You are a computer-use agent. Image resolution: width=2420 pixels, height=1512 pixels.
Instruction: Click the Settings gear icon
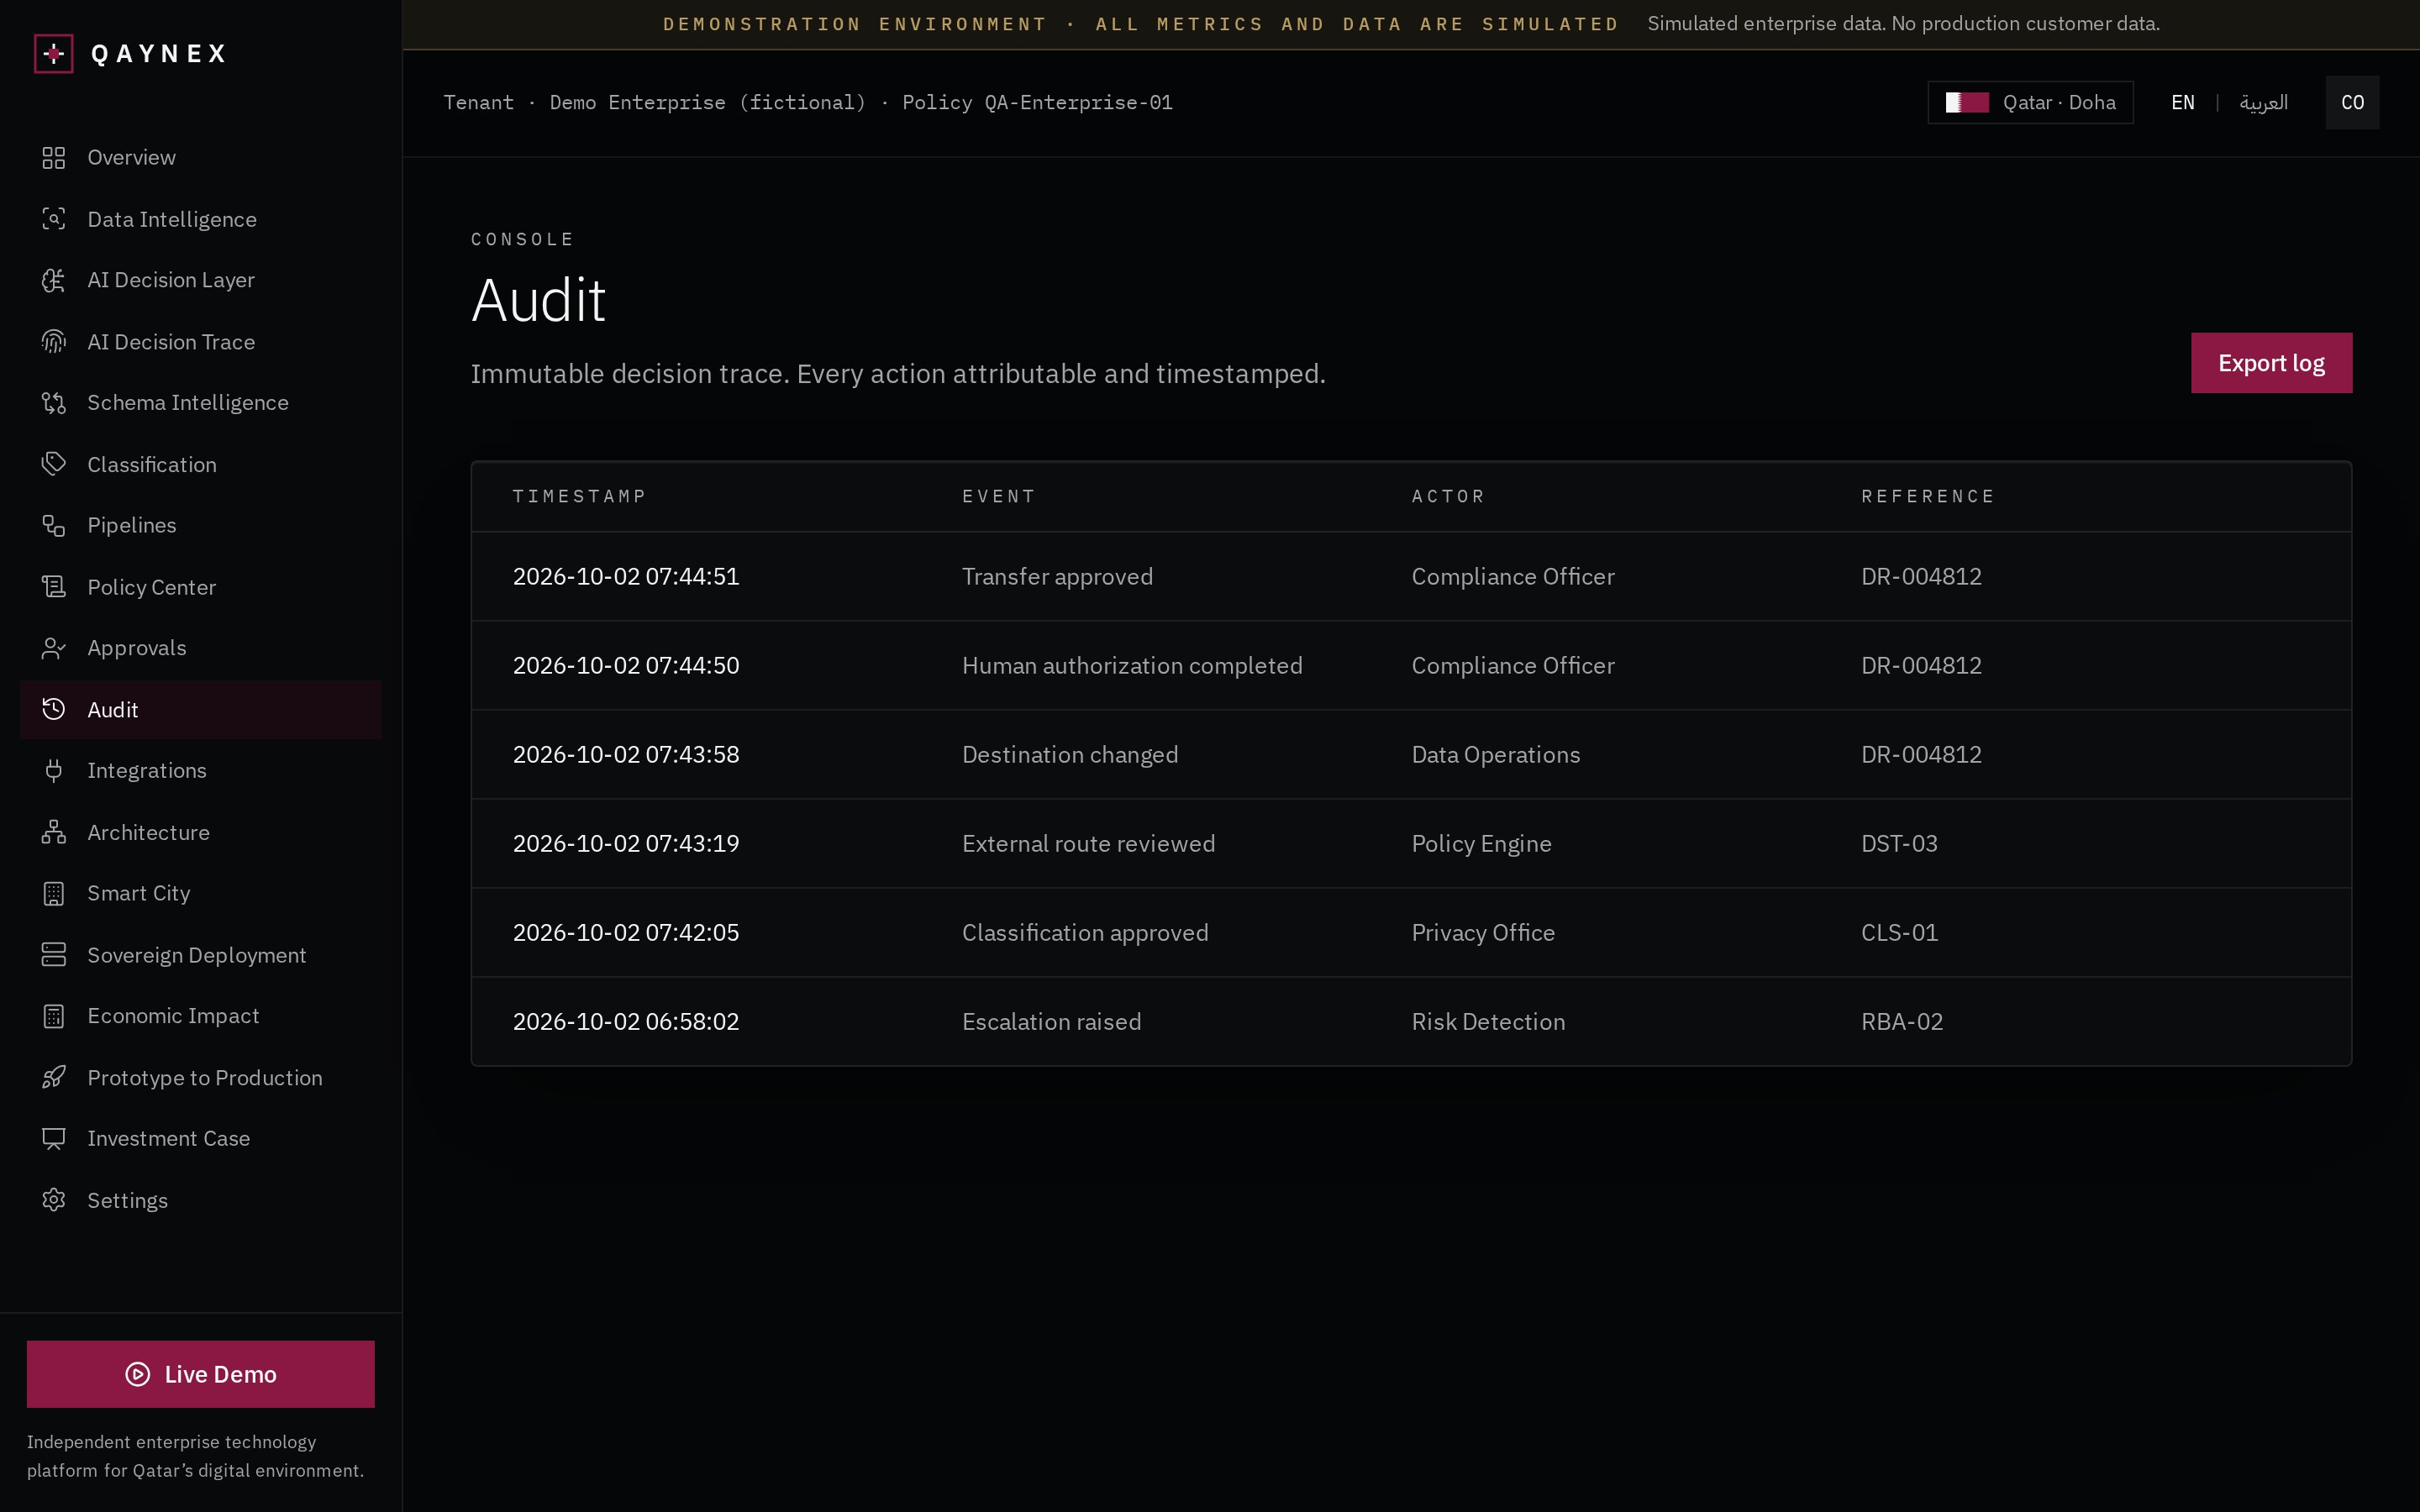[54, 1200]
